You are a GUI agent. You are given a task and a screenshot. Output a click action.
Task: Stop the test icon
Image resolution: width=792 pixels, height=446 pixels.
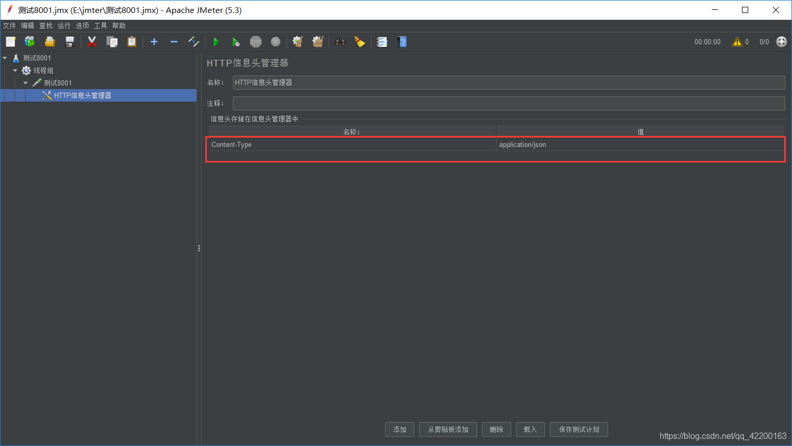256,42
